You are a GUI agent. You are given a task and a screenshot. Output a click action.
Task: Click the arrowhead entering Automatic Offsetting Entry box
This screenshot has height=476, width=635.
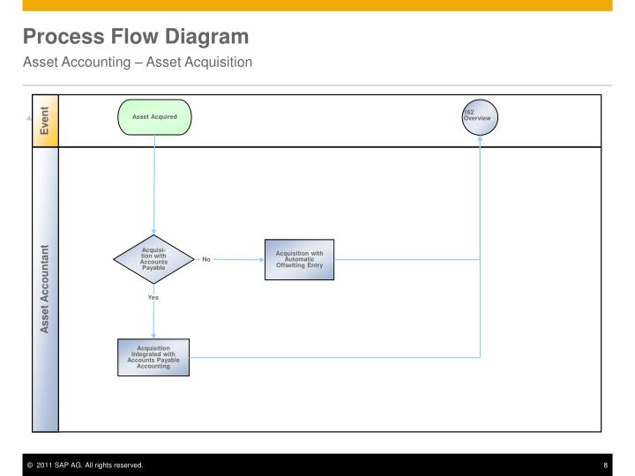[262, 259]
